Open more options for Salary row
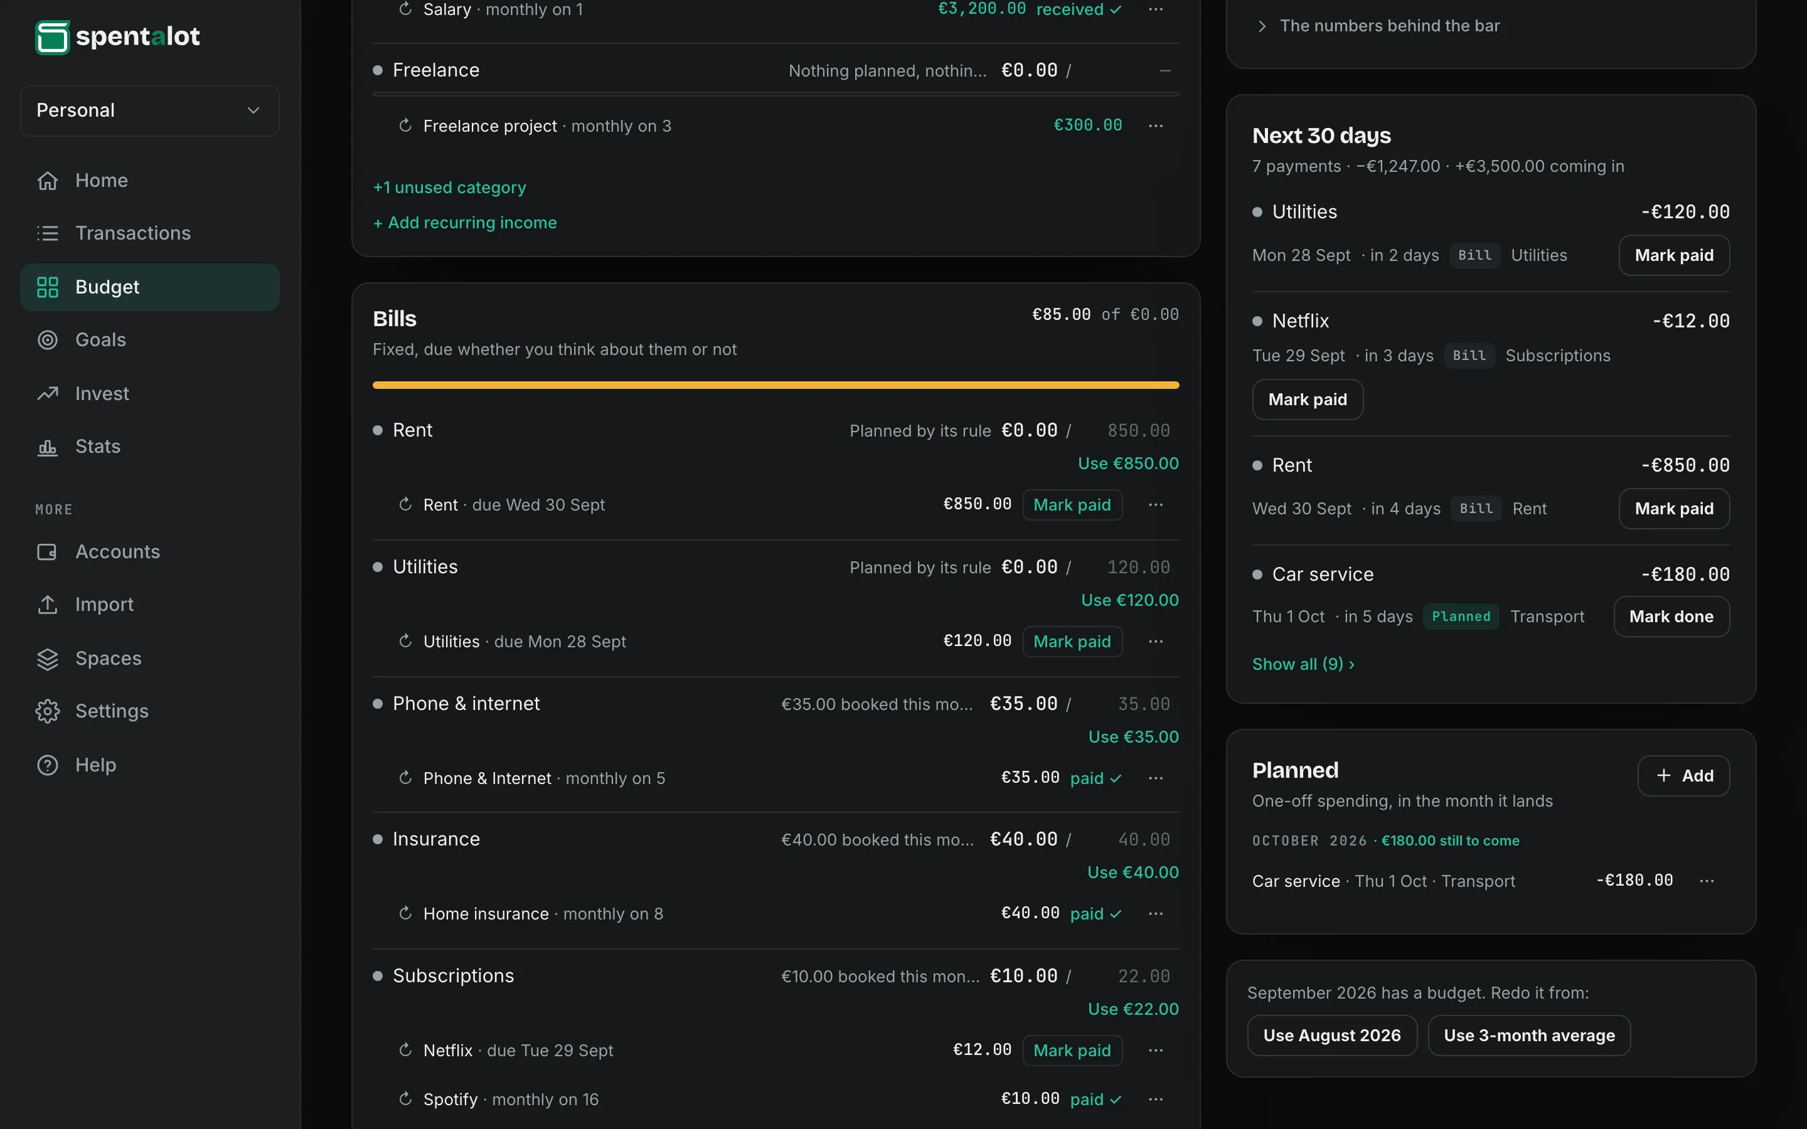The height and width of the screenshot is (1129, 1807). pyautogui.click(x=1156, y=9)
